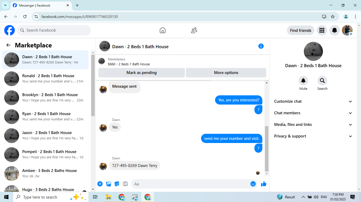Open the Dawn conversation in the list
361x202 pixels.
45,60
